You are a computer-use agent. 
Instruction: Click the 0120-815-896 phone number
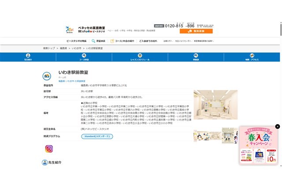pyautogui.click(x=180, y=26)
